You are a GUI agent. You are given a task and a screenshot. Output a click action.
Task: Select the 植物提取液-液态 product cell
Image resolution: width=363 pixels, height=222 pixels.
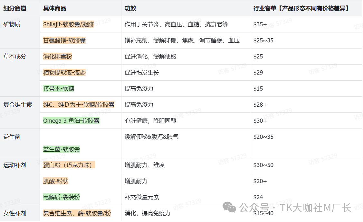pos(64,73)
